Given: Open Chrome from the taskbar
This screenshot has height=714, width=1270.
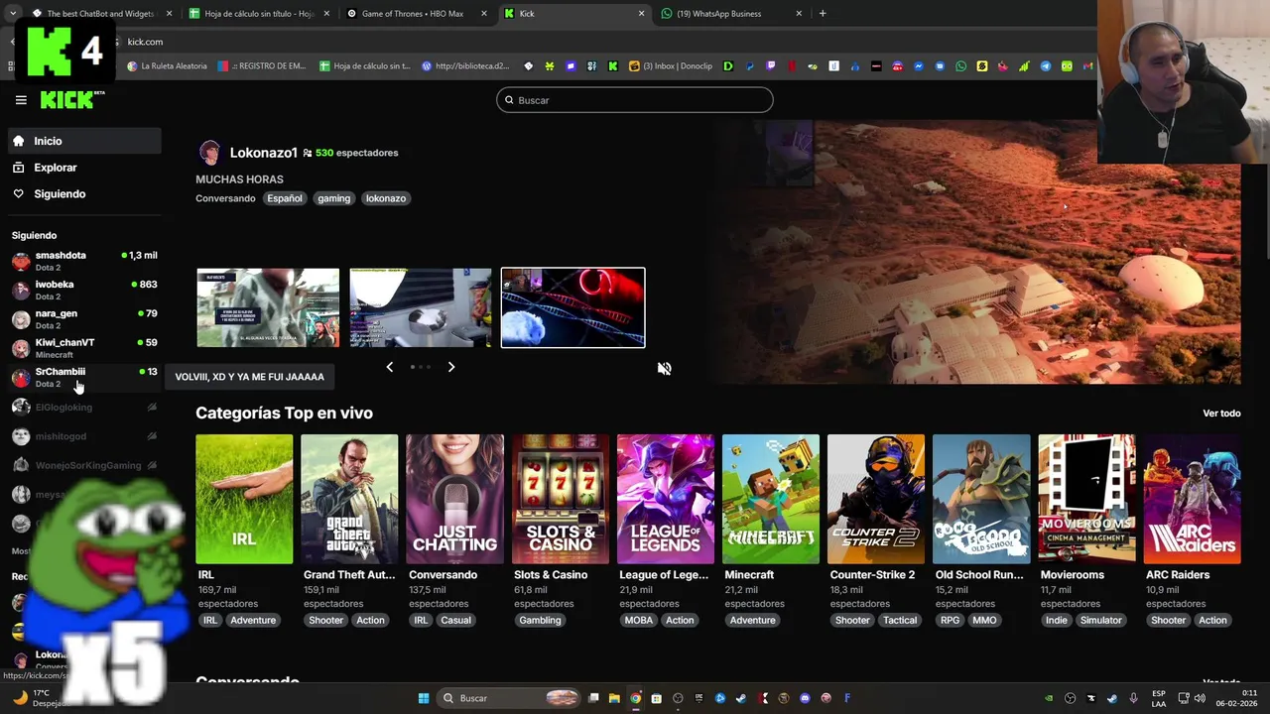Looking at the screenshot, I should pyautogui.click(x=635, y=698).
